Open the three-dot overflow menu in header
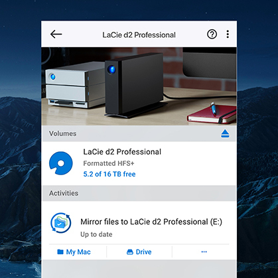 point(228,35)
